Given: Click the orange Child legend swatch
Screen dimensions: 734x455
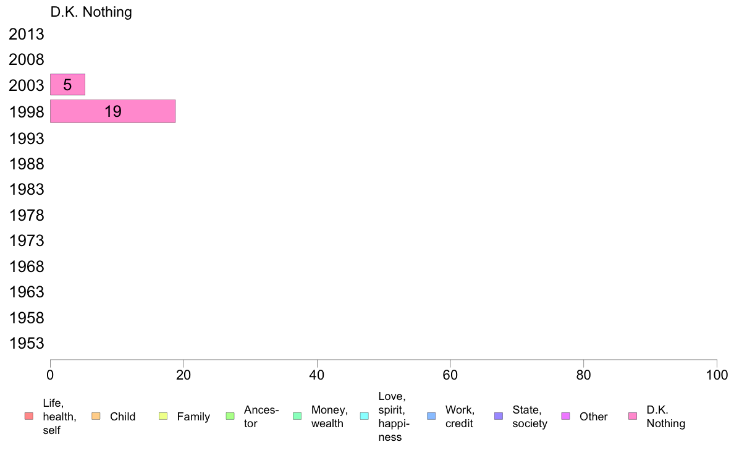Looking at the screenshot, I should coord(96,416).
